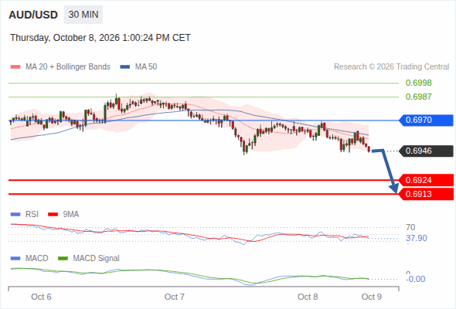Click the RSI legend label
This screenshot has width=456, height=309.
pos(32,215)
